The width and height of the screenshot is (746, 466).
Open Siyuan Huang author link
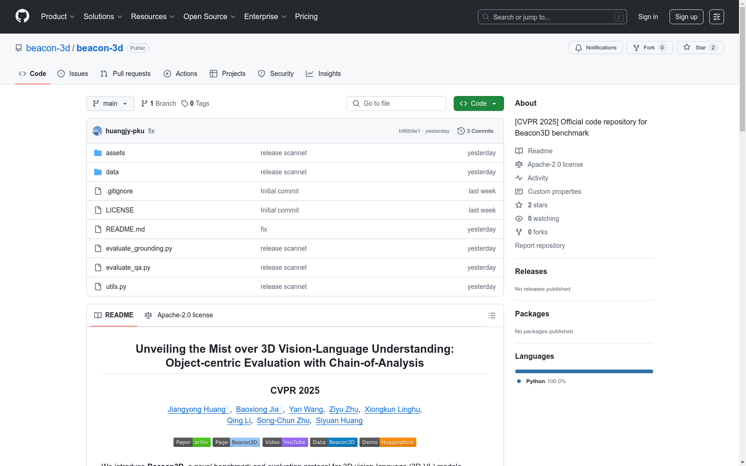339,420
